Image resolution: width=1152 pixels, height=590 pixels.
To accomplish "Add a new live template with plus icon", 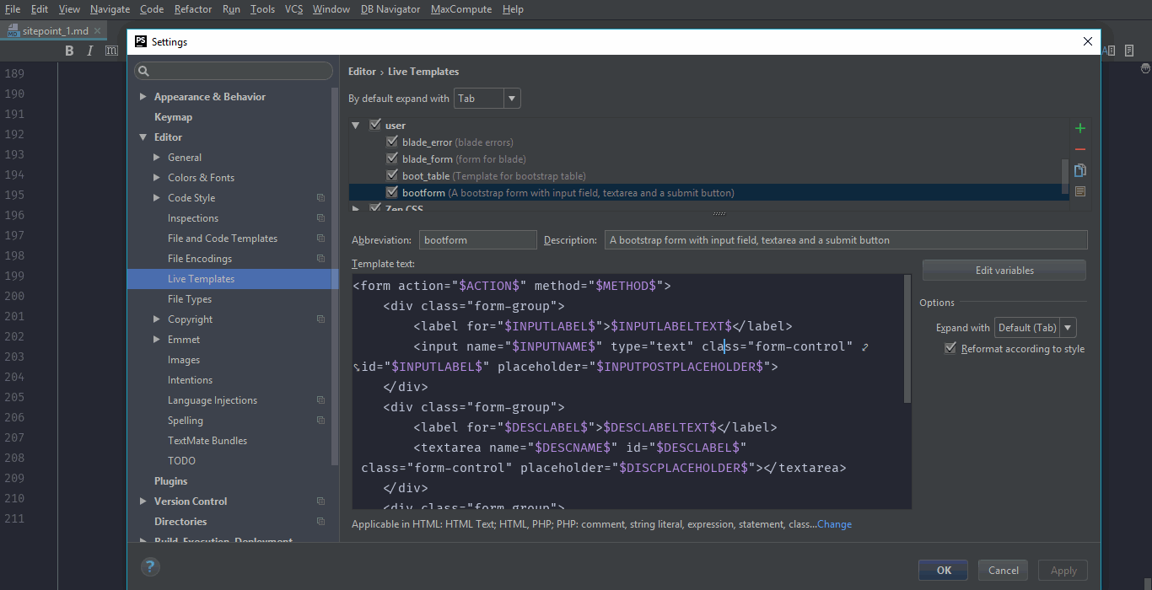I will click(1080, 128).
